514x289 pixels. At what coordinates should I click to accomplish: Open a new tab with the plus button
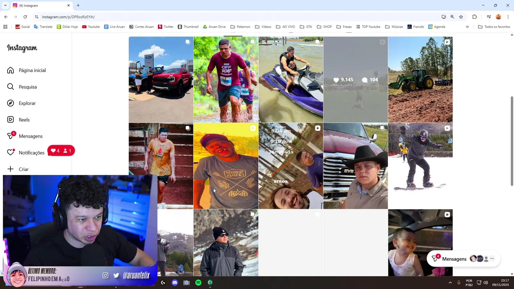pyautogui.click(x=78, y=6)
